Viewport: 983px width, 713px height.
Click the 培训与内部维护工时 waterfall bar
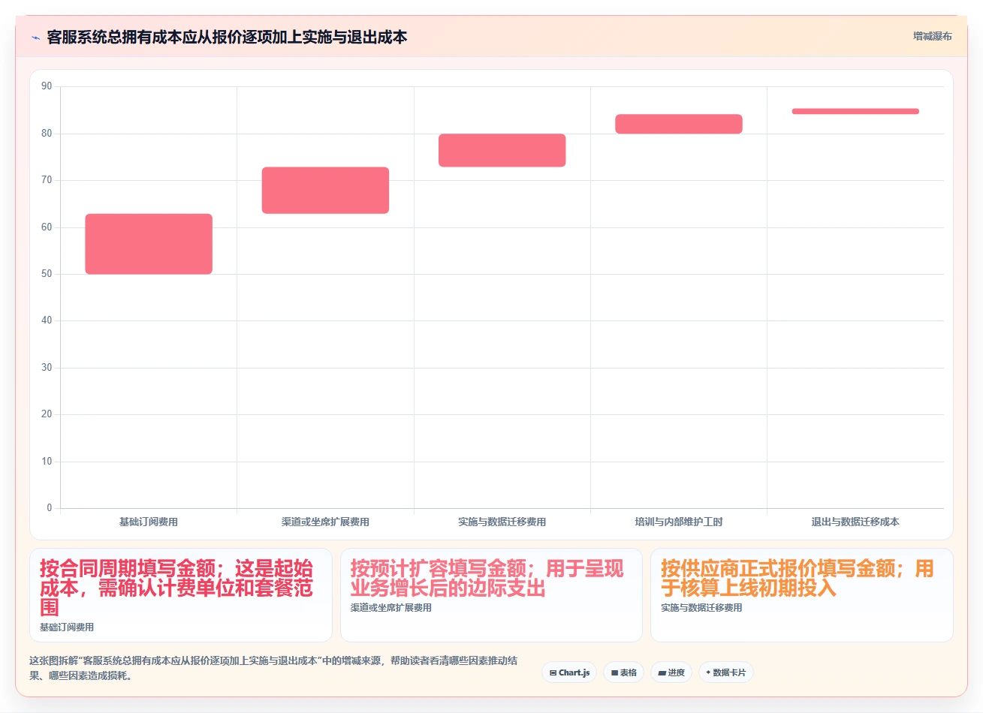tap(679, 124)
